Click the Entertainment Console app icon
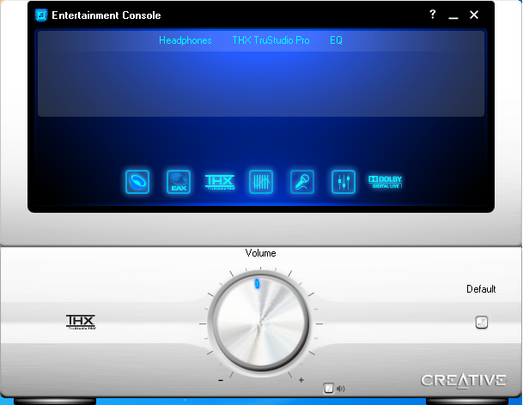Screen dimensions: 523x405 point(41,15)
